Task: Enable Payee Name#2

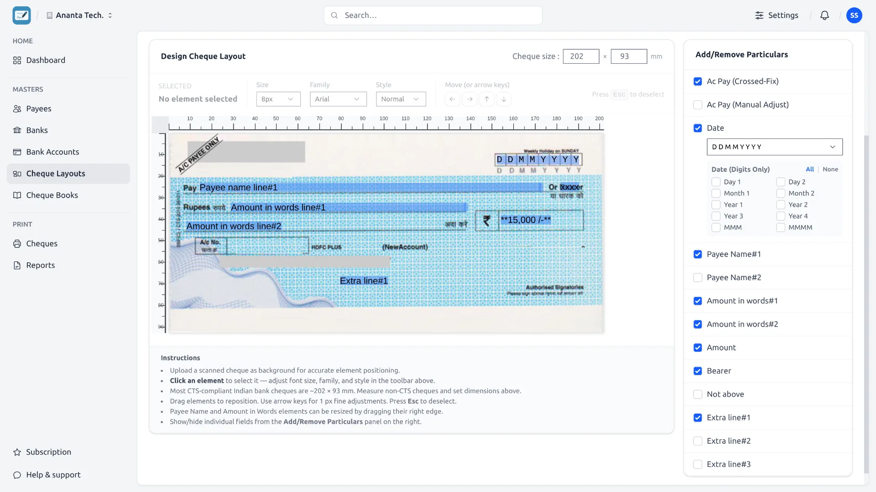Action: [698, 277]
